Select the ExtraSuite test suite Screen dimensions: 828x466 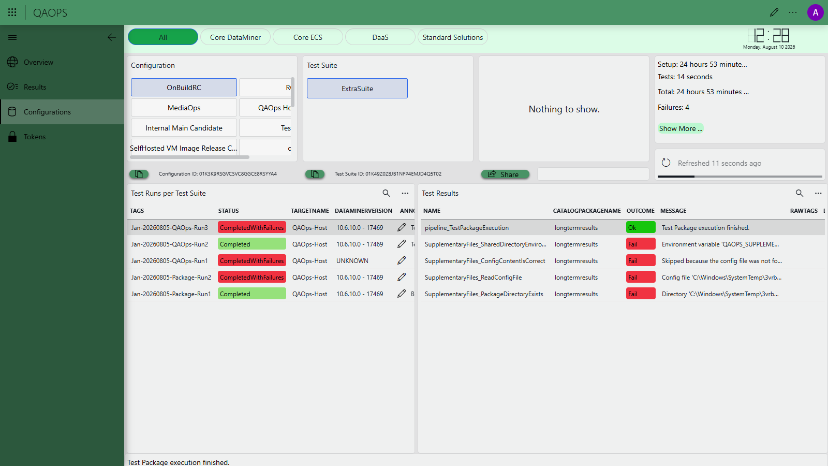357,89
